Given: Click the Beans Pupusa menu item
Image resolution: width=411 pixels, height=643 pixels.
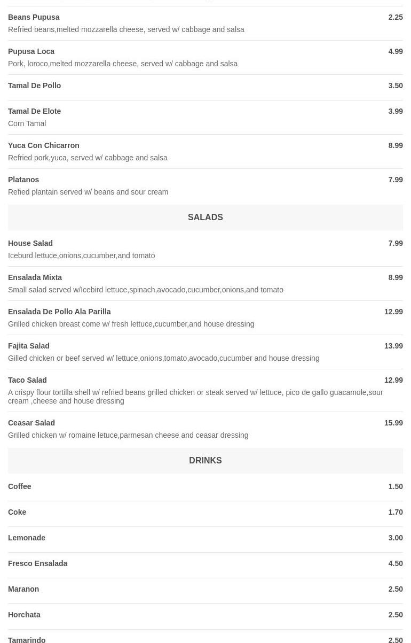Looking at the screenshot, I should tap(34, 17).
